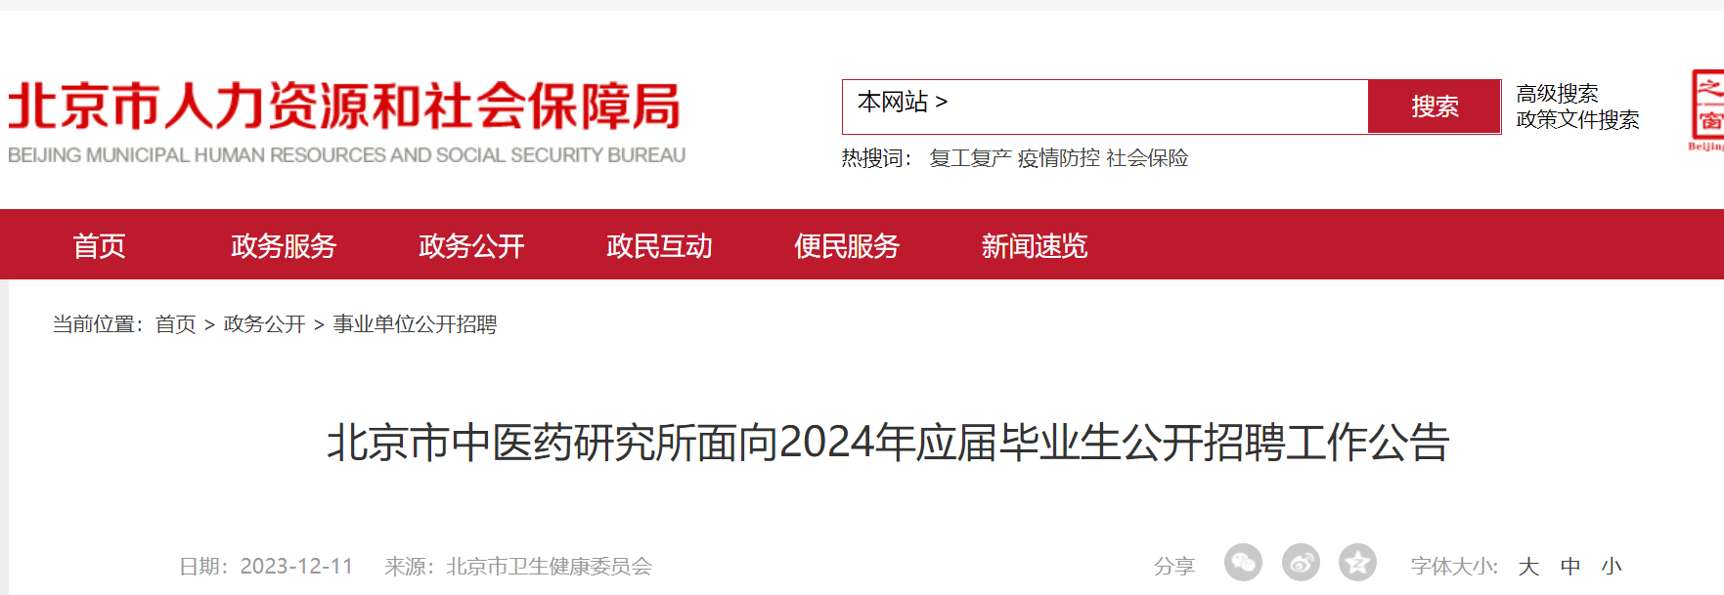Go to the 政民互动 menu item
This screenshot has width=1724, height=595.
[x=659, y=245]
